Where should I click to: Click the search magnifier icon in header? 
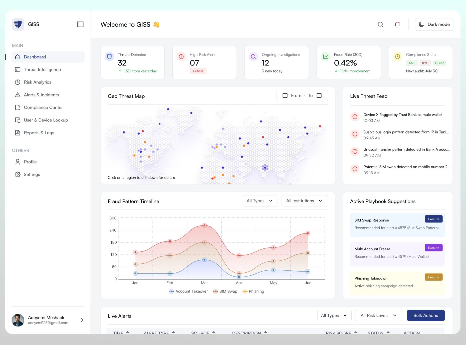380,24
